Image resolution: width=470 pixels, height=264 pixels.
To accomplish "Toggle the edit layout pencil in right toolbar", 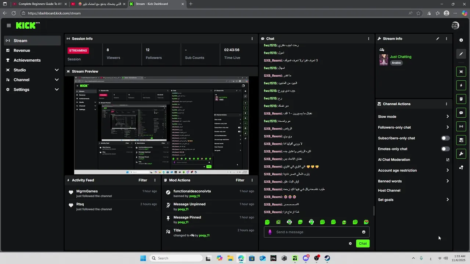I will (461, 54).
